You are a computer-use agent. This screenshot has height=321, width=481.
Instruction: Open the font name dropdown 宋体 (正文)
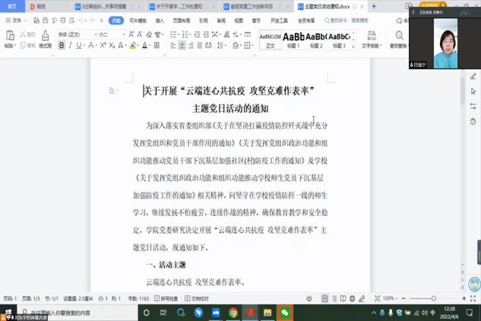click(75, 34)
